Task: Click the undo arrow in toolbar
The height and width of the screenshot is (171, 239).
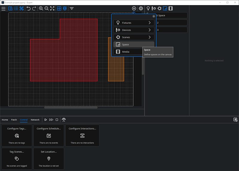Action: click(x=28, y=9)
